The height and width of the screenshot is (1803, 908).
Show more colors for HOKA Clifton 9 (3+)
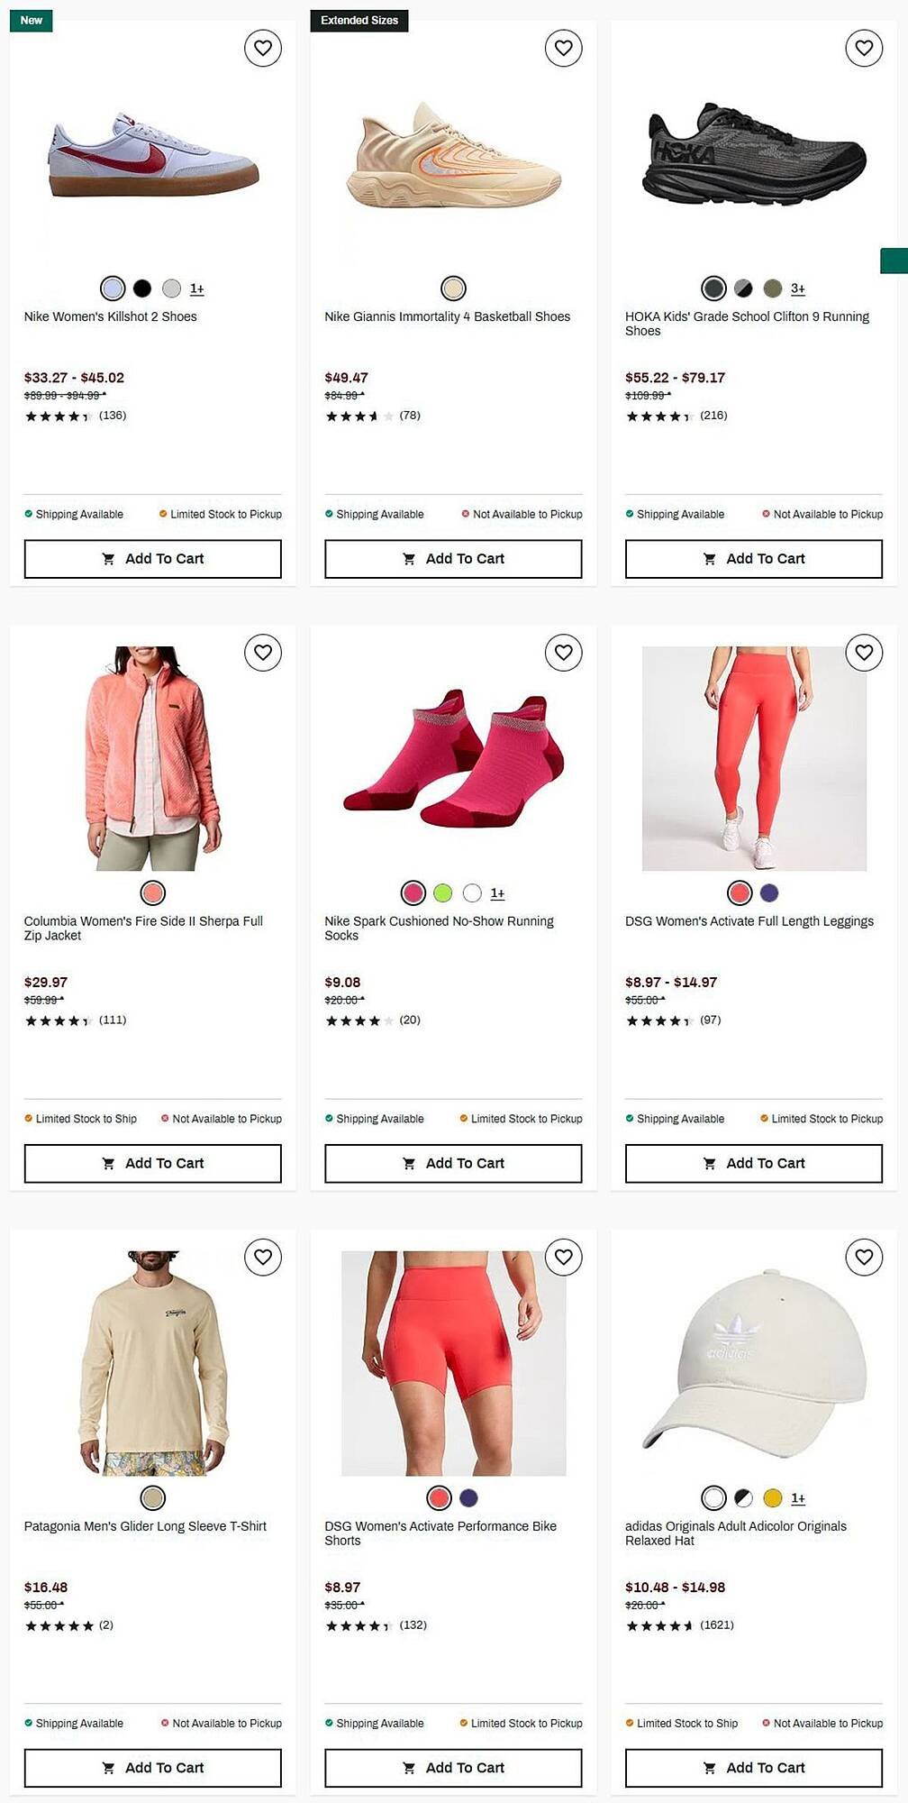pos(798,288)
